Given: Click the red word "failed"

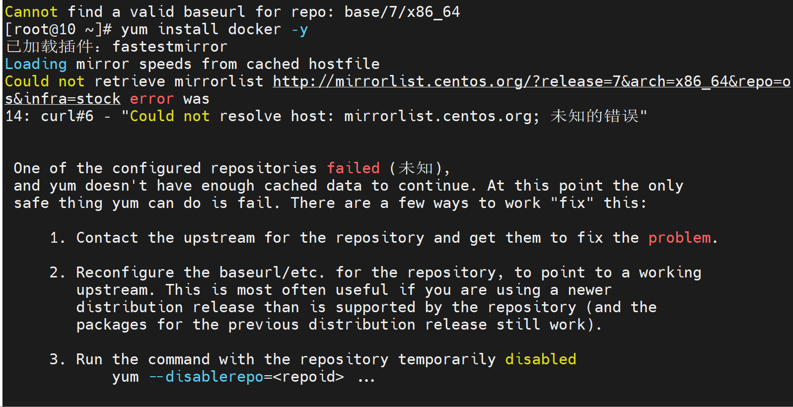Looking at the screenshot, I should pos(353,168).
